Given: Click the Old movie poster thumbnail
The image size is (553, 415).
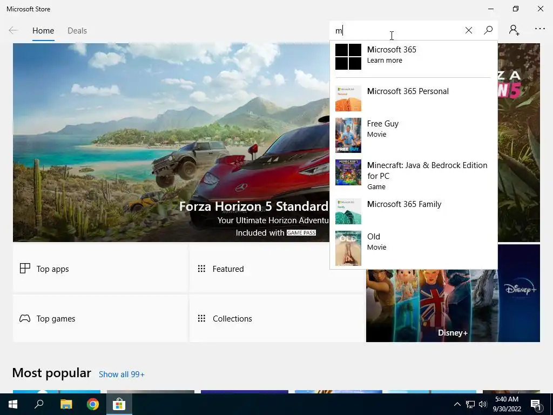Looking at the screenshot, I should tap(348, 248).
